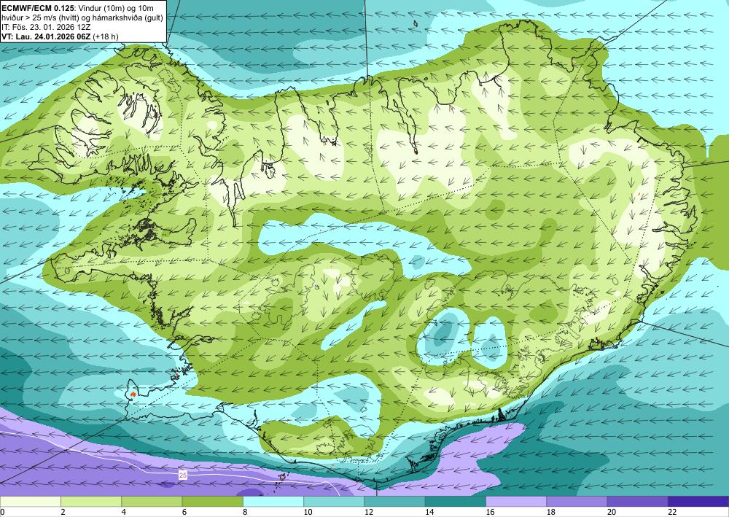Click the pale yellow 0–2 legend swatch
This screenshot has width=729, height=517.
[30, 502]
